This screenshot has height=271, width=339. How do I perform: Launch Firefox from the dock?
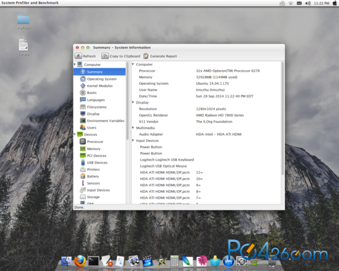pyautogui.click(x=79, y=261)
